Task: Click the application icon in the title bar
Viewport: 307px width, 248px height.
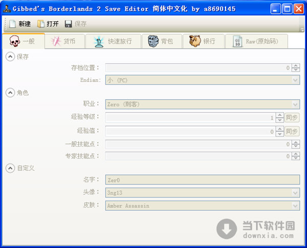Action: click(x=7, y=9)
